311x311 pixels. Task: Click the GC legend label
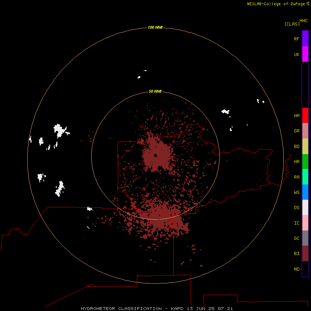pos(296,238)
